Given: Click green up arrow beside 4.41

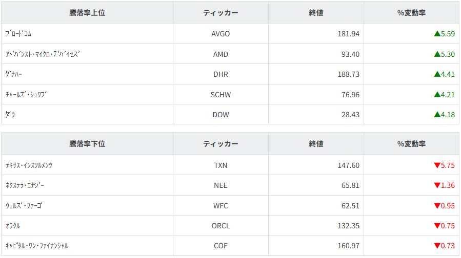Looking at the screenshot, I should click(437, 74).
